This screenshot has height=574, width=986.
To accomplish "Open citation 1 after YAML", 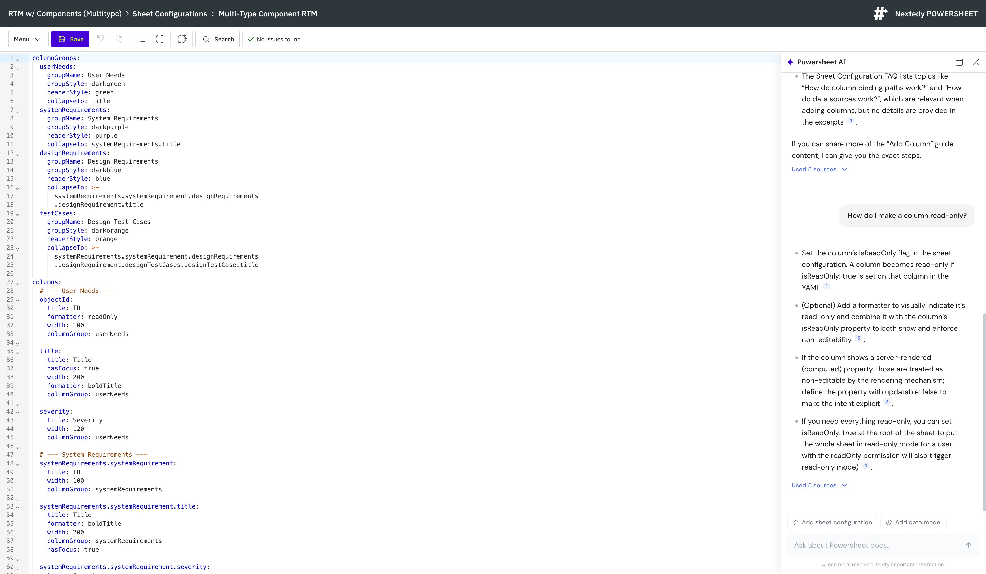I will 826,286.
